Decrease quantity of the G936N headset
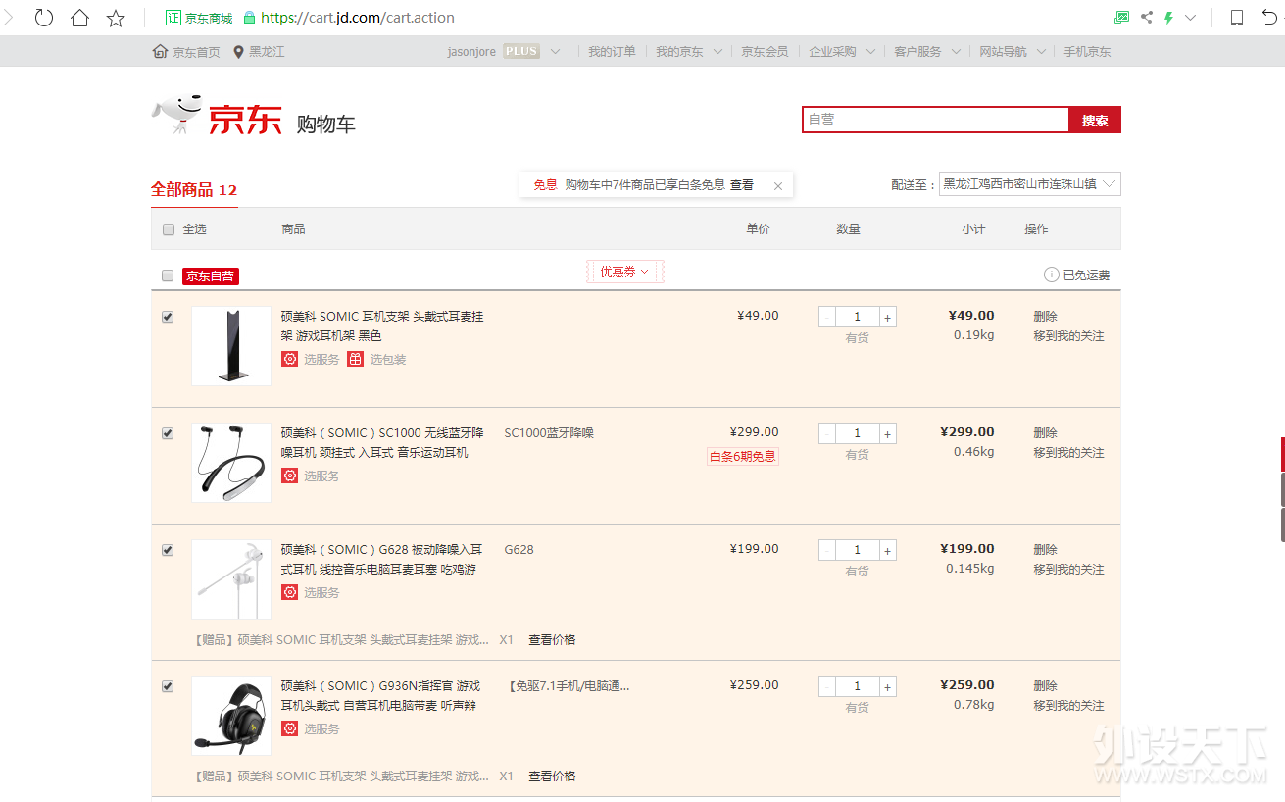The image size is (1285, 802). pos(827,686)
